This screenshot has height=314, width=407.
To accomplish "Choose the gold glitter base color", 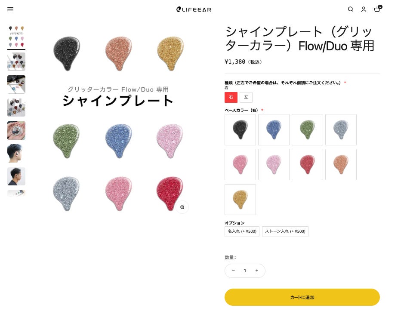I will click(240, 200).
